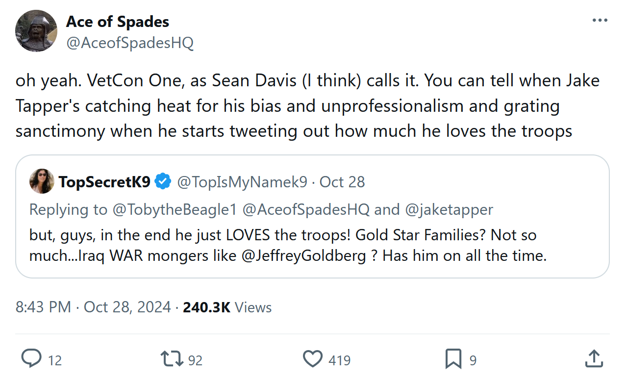Click the Ace of Spades display name
The image size is (626, 380).
click(118, 22)
